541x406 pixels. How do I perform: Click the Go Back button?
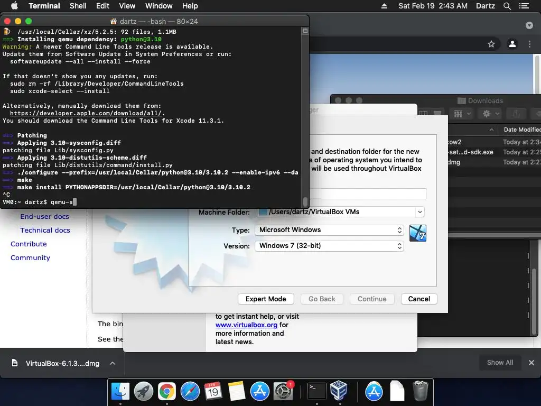[322, 299]
